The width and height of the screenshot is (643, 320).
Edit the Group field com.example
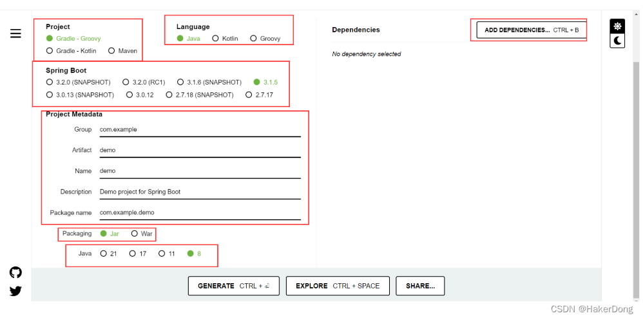click(x=200, y=130)
